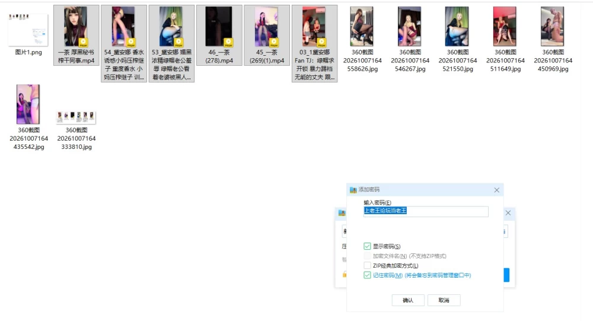The image size is (593, 321).
Task: Click the lock icon in background dialog
Action: (x=345, y=275)
